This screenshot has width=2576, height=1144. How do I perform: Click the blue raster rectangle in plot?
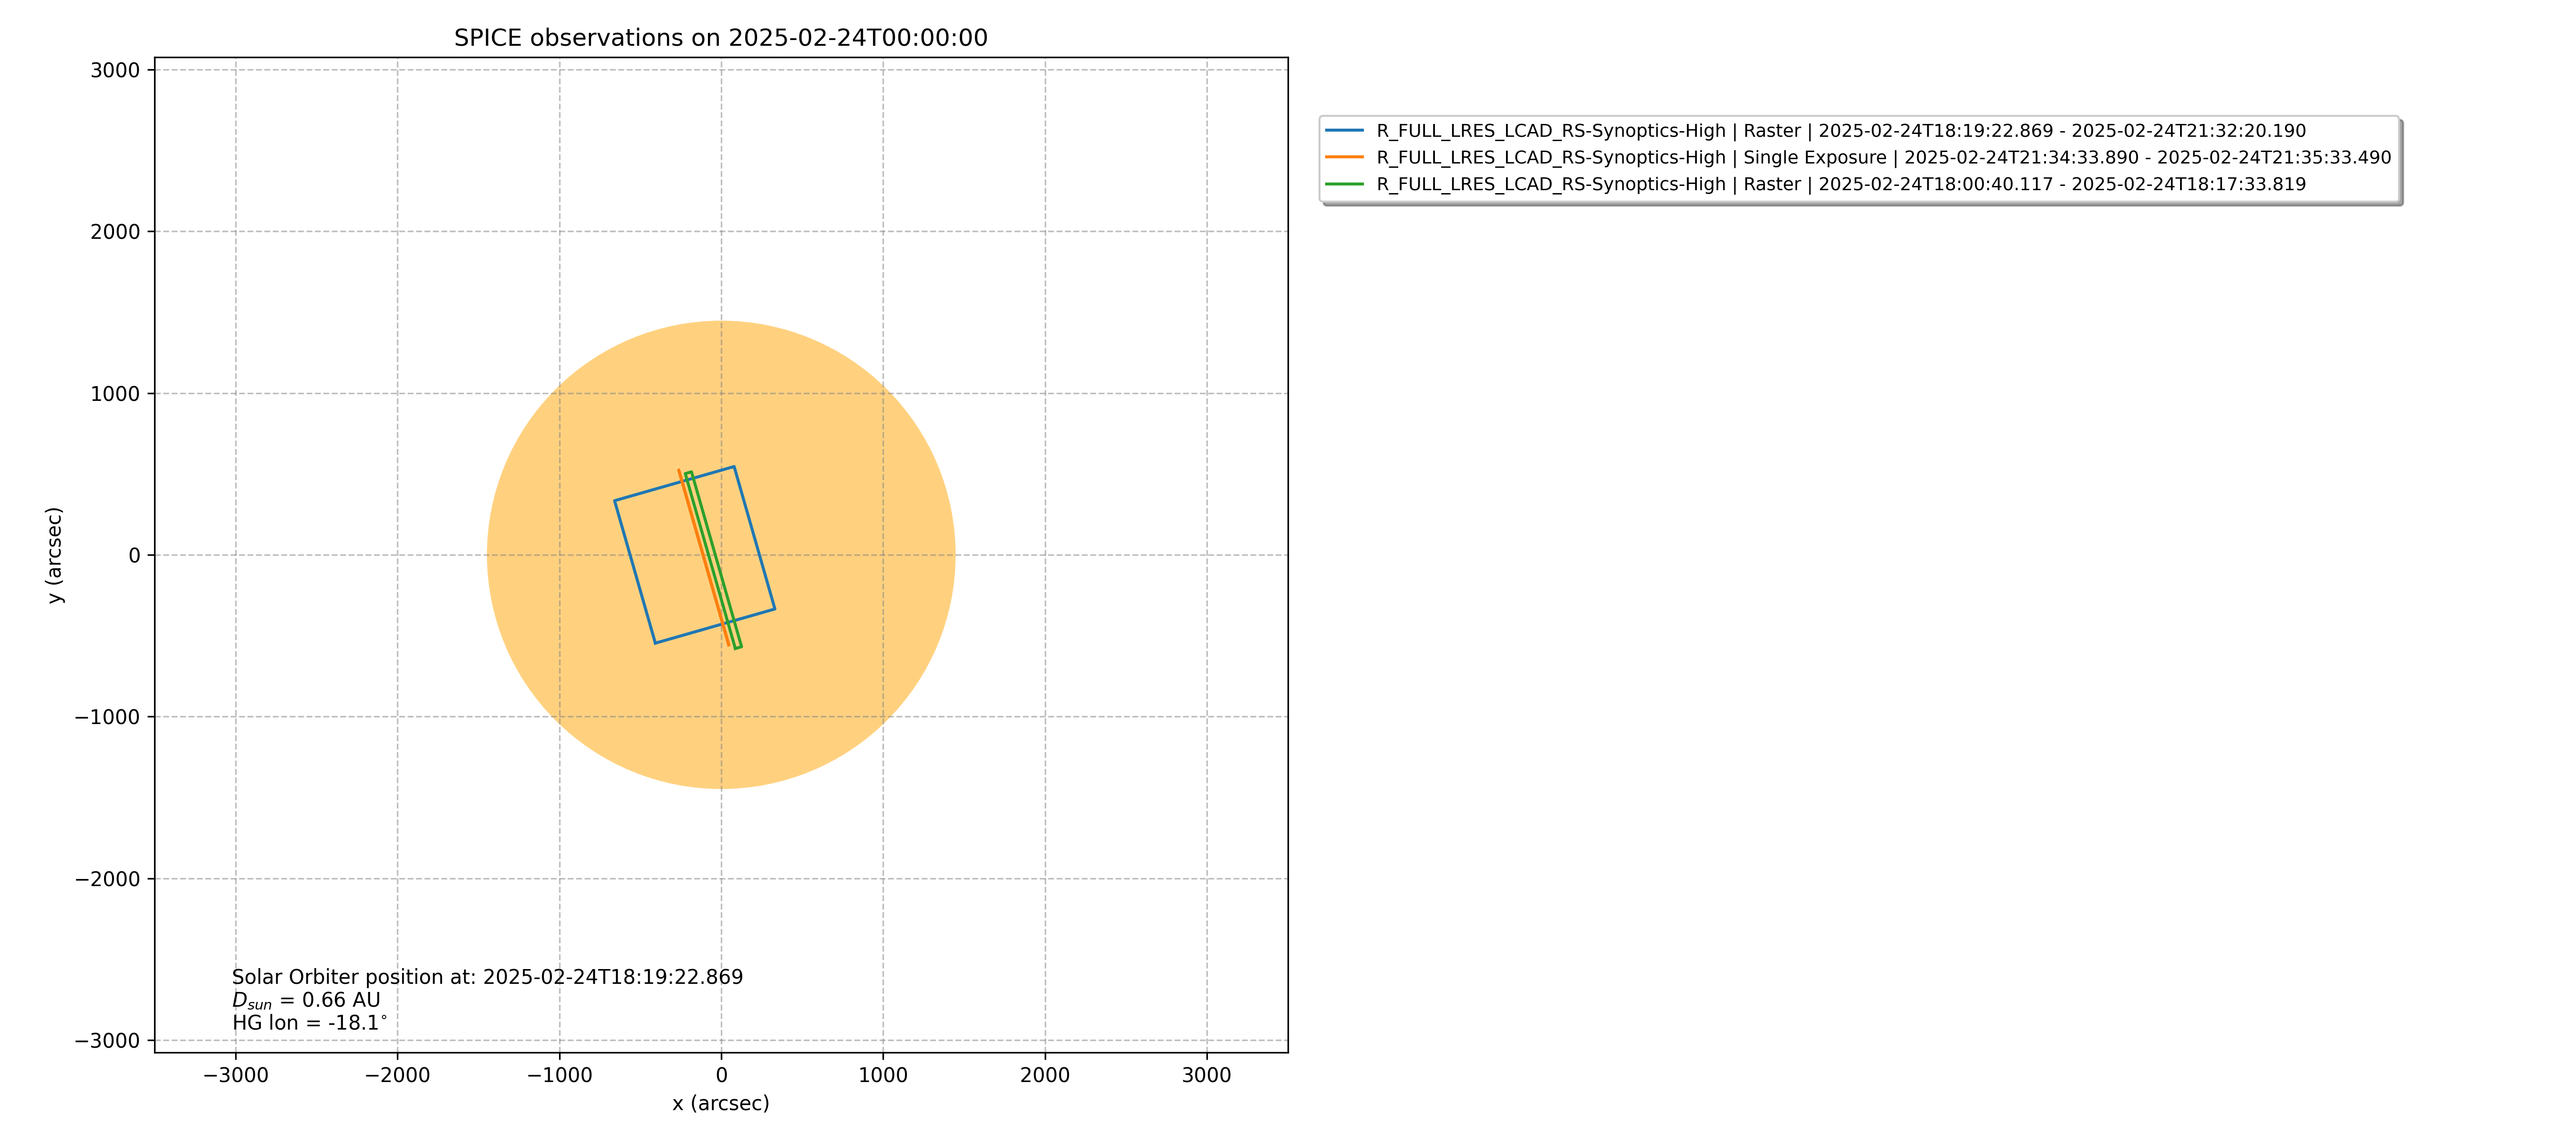pyautogui.click(x=634, y=572)
